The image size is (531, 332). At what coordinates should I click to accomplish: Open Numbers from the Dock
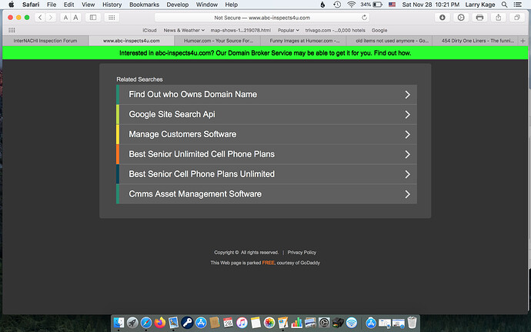pyautogui.click(x=296, y=323)
